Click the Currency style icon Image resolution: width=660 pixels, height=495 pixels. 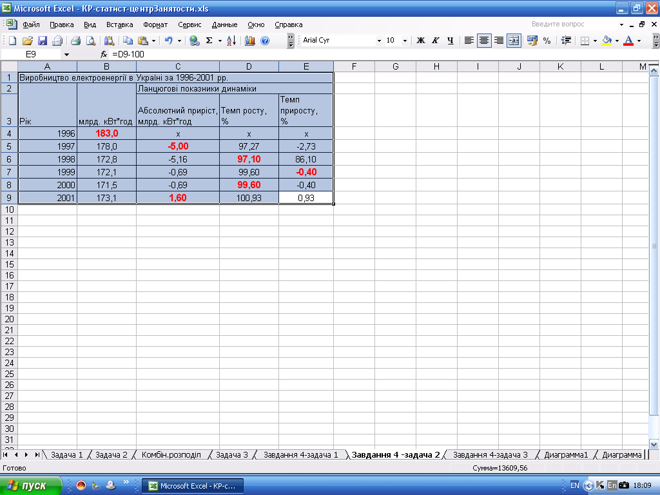[532, 41]
